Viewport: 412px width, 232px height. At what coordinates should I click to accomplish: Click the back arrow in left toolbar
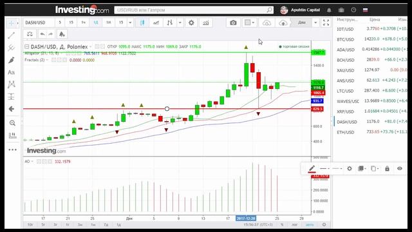tap(12, 109)
